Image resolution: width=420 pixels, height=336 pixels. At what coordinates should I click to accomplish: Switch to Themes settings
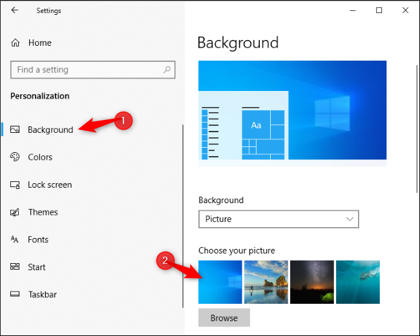click(43, 212)
